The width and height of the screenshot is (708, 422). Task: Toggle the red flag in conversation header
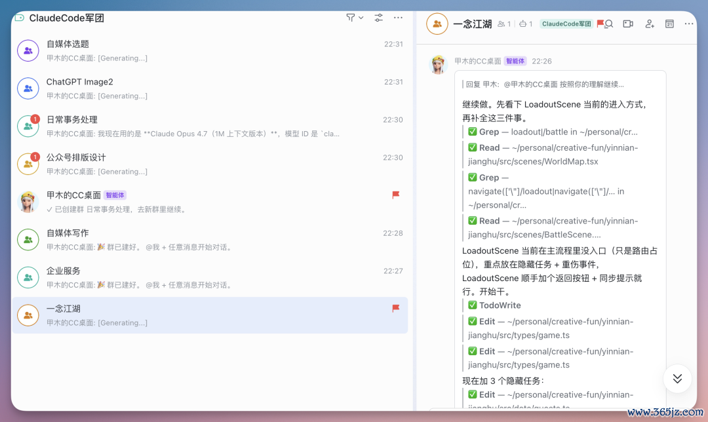point(600,24)
